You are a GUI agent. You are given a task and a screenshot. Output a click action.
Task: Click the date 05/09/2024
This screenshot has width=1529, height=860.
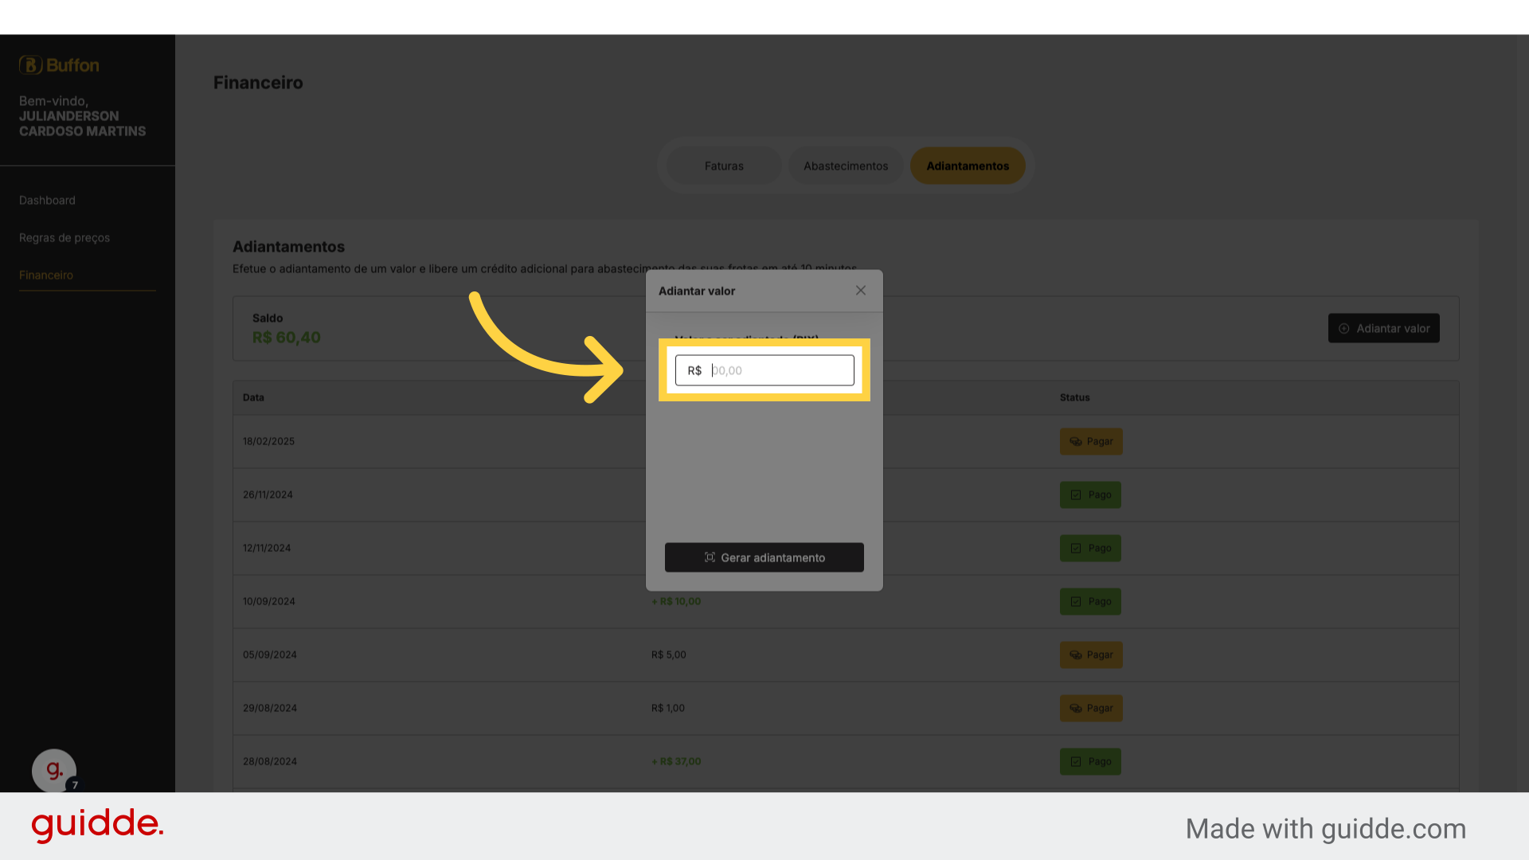[x=270, y=655]
